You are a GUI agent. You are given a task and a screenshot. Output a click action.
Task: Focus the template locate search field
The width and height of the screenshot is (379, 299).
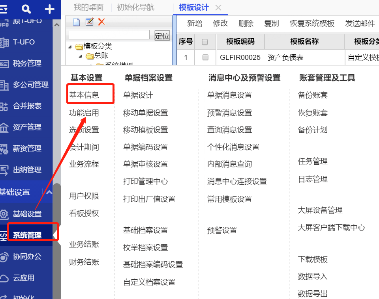pos(109,35)
